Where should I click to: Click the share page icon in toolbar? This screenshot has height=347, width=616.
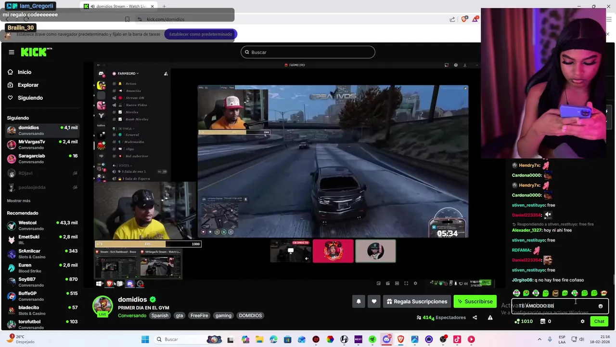pos(452,19)
